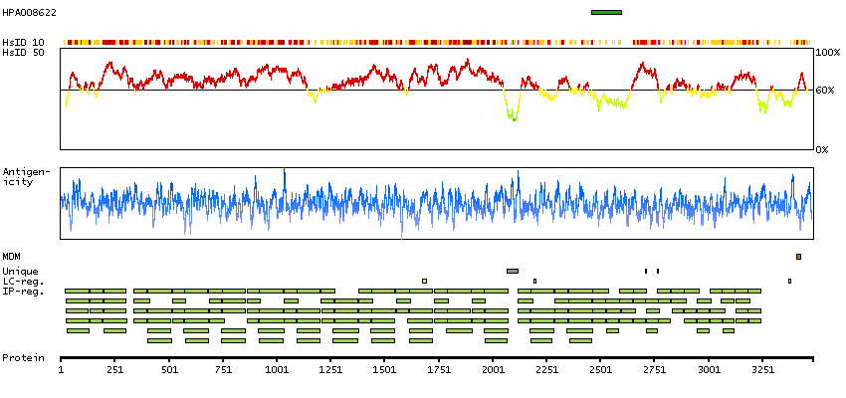Click the 2001 position on protein axis

tap(493, 368)
